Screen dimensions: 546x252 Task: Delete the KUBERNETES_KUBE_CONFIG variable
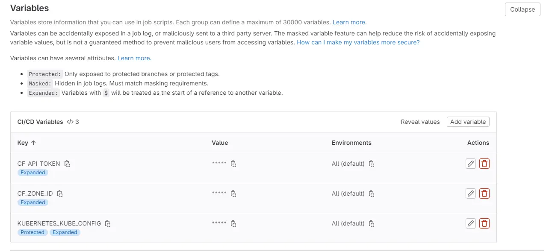[x=484, y=223]
